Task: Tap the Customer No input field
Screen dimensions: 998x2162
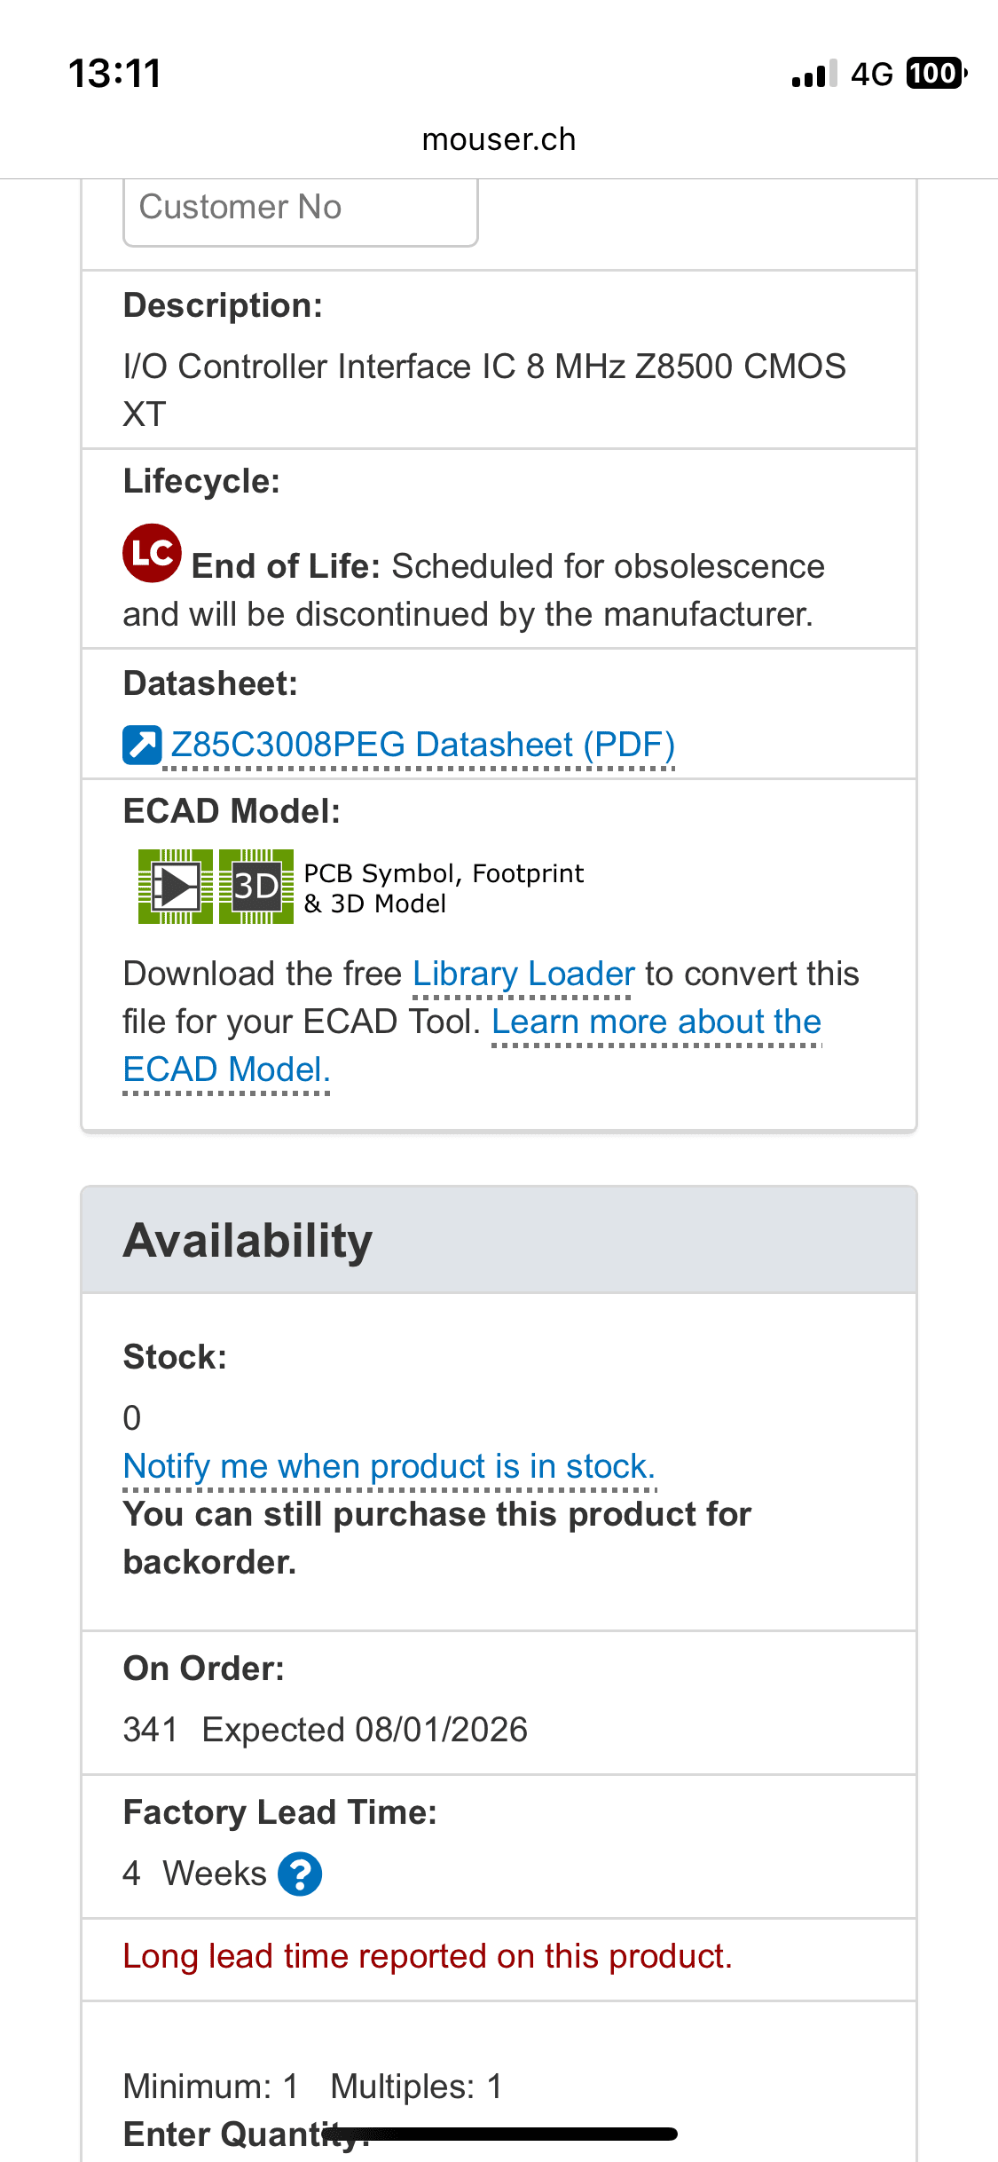Action: pyautogui.click(x=301, y=209)
